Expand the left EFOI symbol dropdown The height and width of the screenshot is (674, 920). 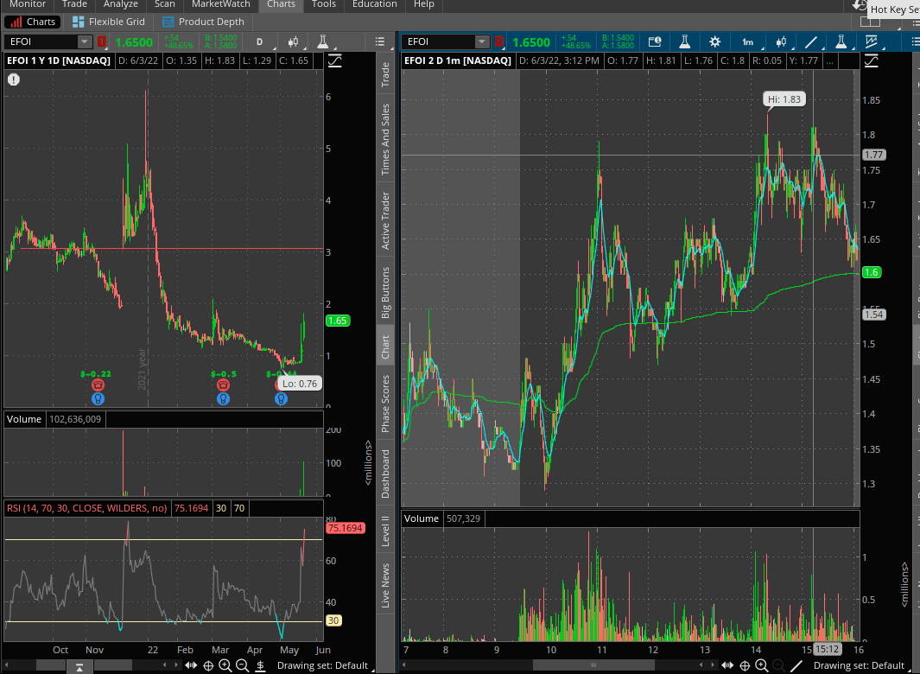tap(84, 41)
